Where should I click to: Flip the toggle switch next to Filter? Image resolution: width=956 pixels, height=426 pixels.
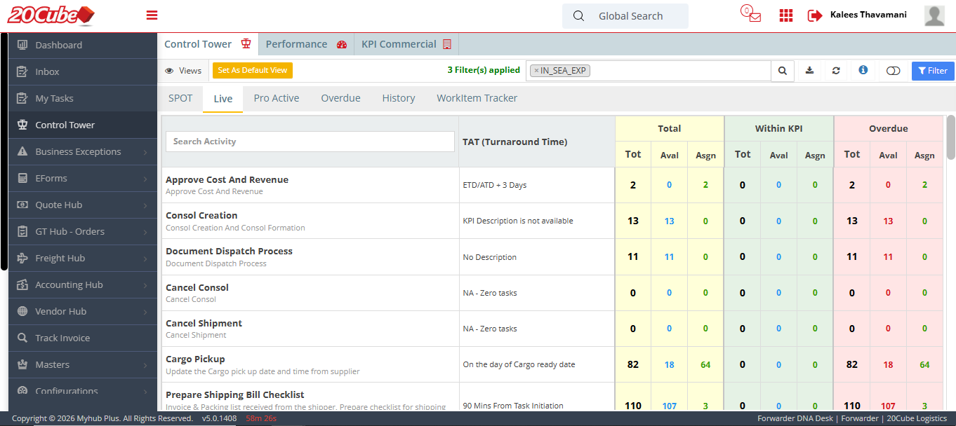pos(893,71)
